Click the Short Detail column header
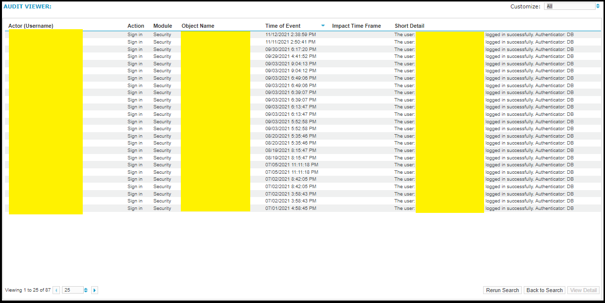The height and width of the screenshot is (303, 605). click(409, 26)
